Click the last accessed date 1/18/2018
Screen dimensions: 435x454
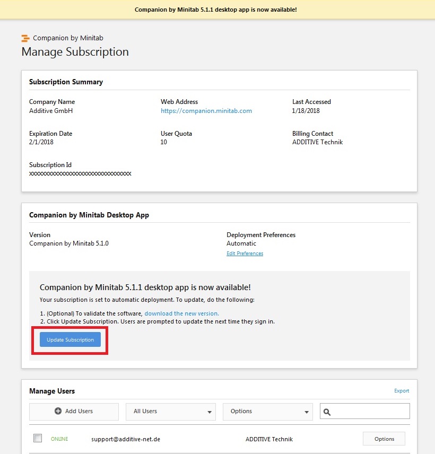(306, 111)
